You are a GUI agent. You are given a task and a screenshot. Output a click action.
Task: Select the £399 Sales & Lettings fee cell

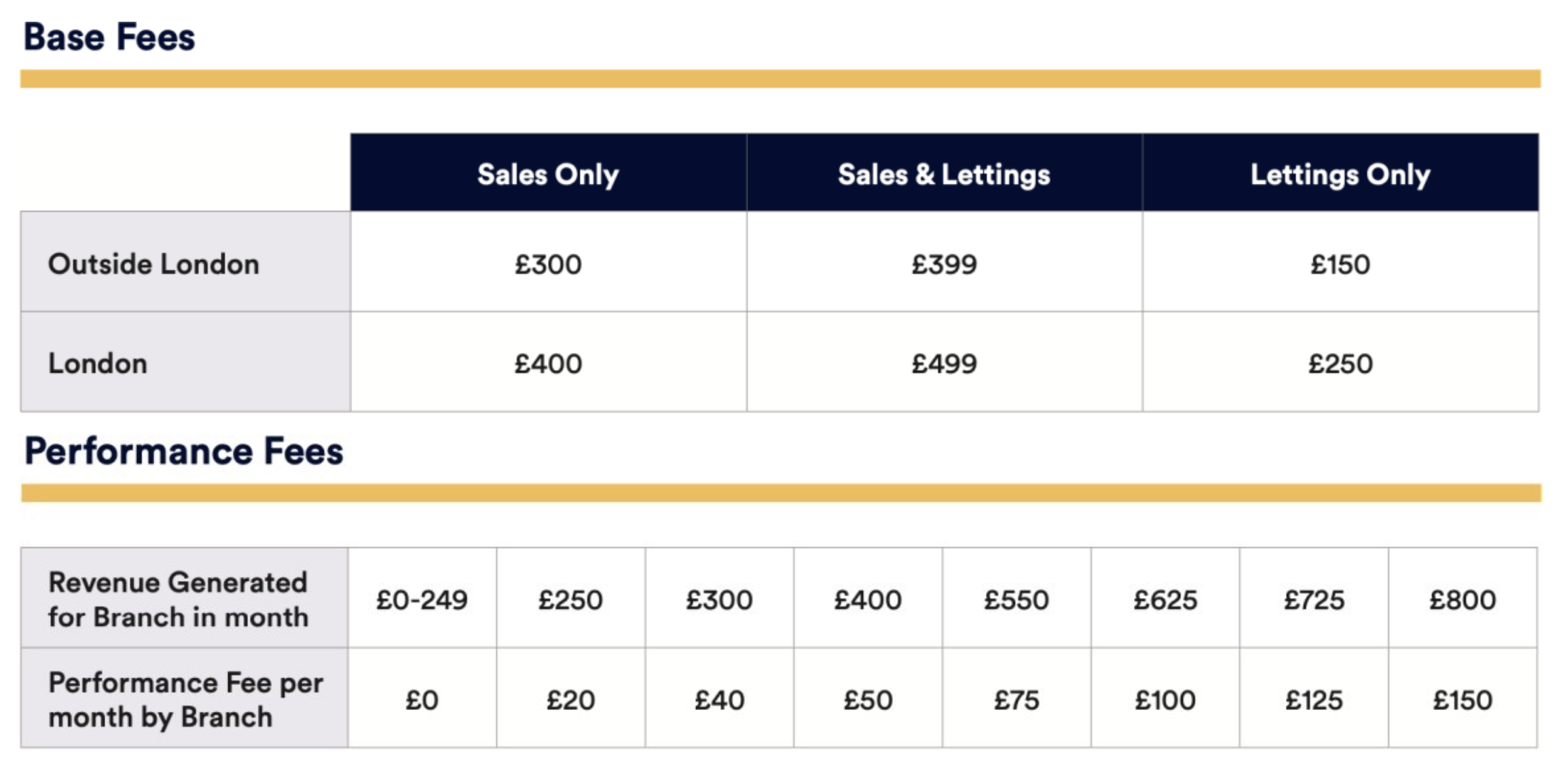pyautogui.click(x=944, y=264)
